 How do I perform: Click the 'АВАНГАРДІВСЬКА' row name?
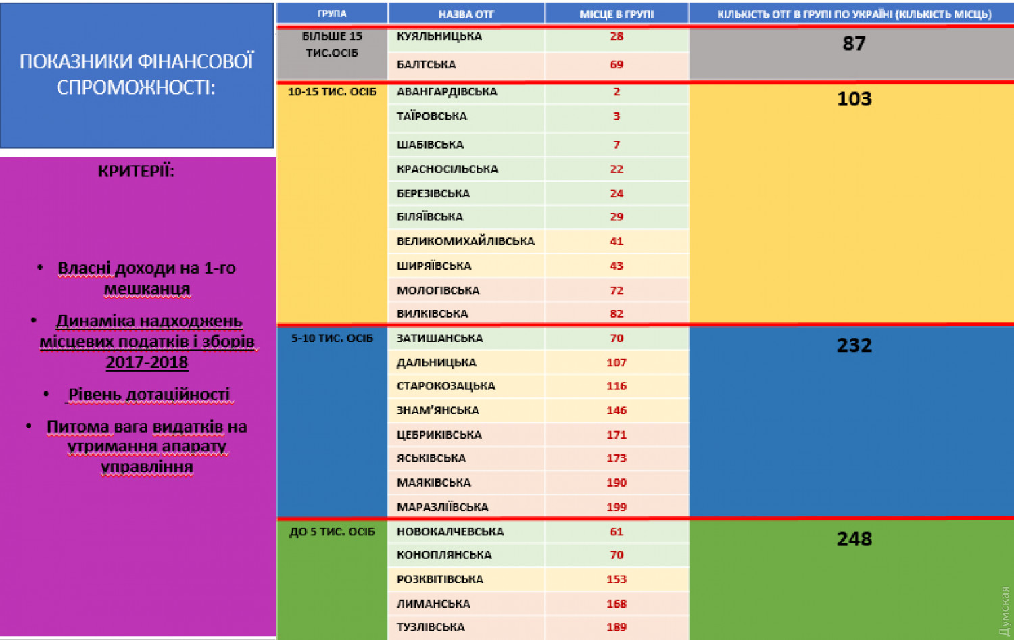point(447,92)
